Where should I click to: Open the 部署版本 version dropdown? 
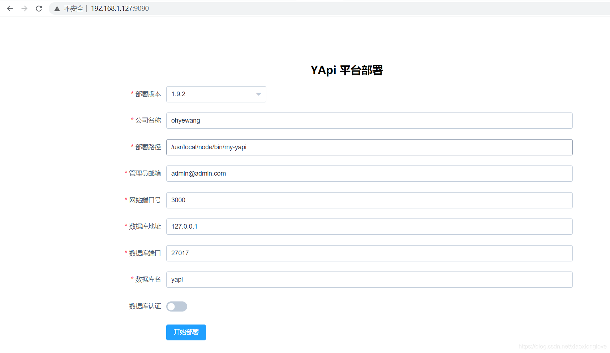(216, 94)
